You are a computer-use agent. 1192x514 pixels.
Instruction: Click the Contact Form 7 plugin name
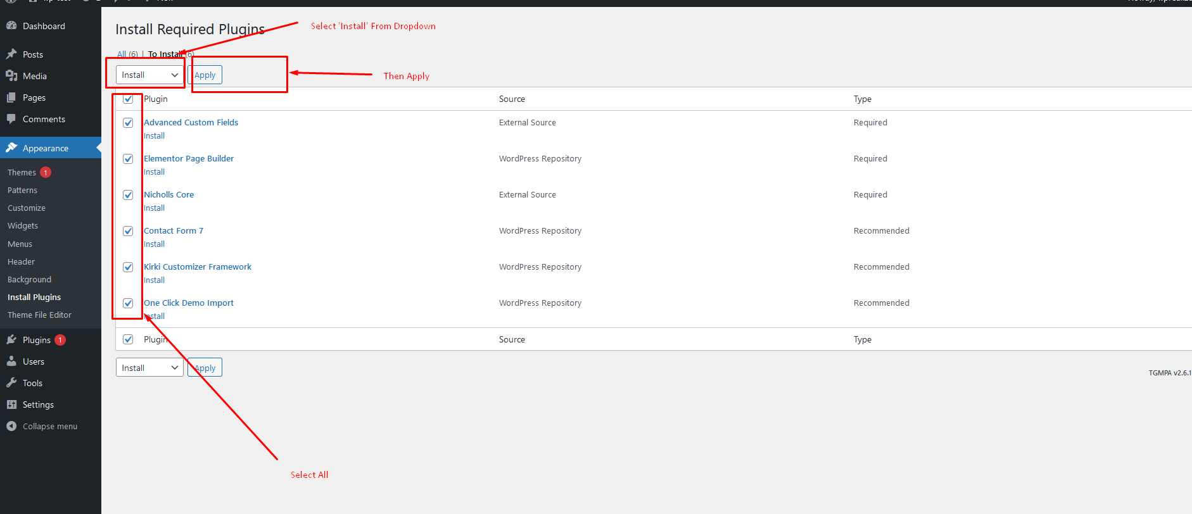(x=174, y=230)
